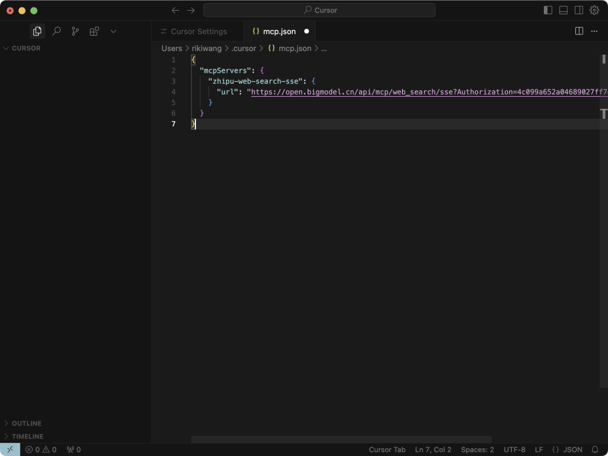Screen dimensions: 608x456
Task: Click the Cursor command search box
Action: click(319, 10)
